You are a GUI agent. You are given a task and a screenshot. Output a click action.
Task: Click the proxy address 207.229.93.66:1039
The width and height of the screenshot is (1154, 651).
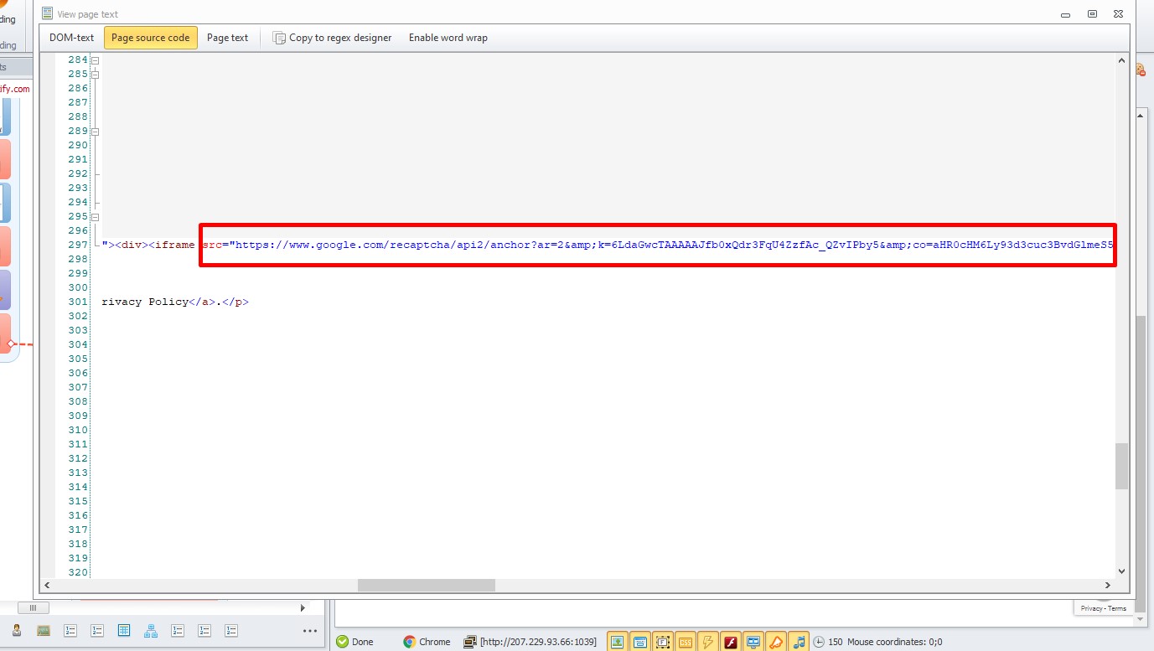(x=538, y=642)
